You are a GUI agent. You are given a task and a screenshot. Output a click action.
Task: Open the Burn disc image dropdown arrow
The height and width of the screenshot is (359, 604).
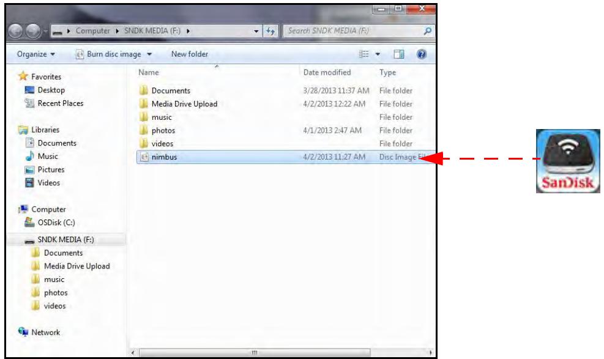149,54
